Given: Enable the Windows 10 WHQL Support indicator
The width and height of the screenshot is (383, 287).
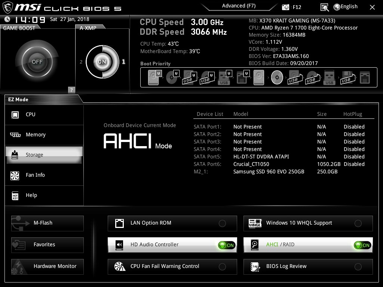Looking at the screenshot, I should point(358,223).
